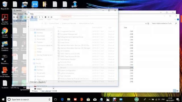This screenshot has width=182, height=102.
Task: Switch to the Standard tab in Services
Action: click(x=42, y=82)
